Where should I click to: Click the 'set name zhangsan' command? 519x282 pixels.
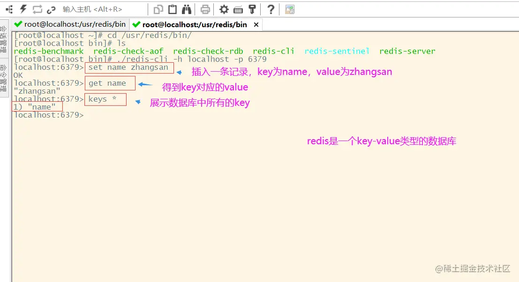(128, 67)
